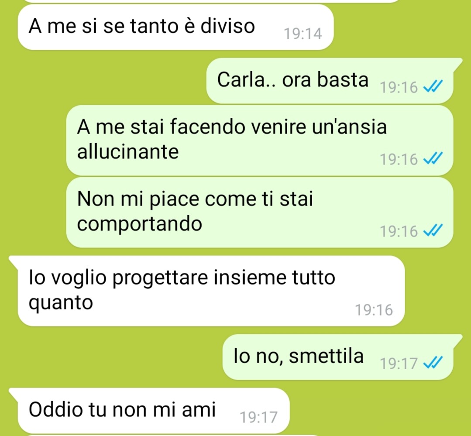Tap the blue read ticks on 'Carla.. ora basta'
The width and height of the screenshot is (471, 436).
[433, 87]
